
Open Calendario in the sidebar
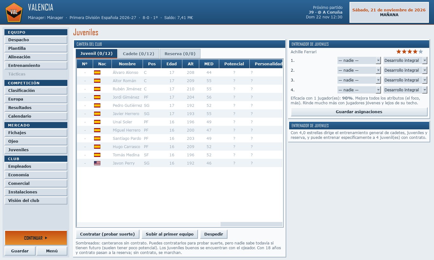coord(36,116)
